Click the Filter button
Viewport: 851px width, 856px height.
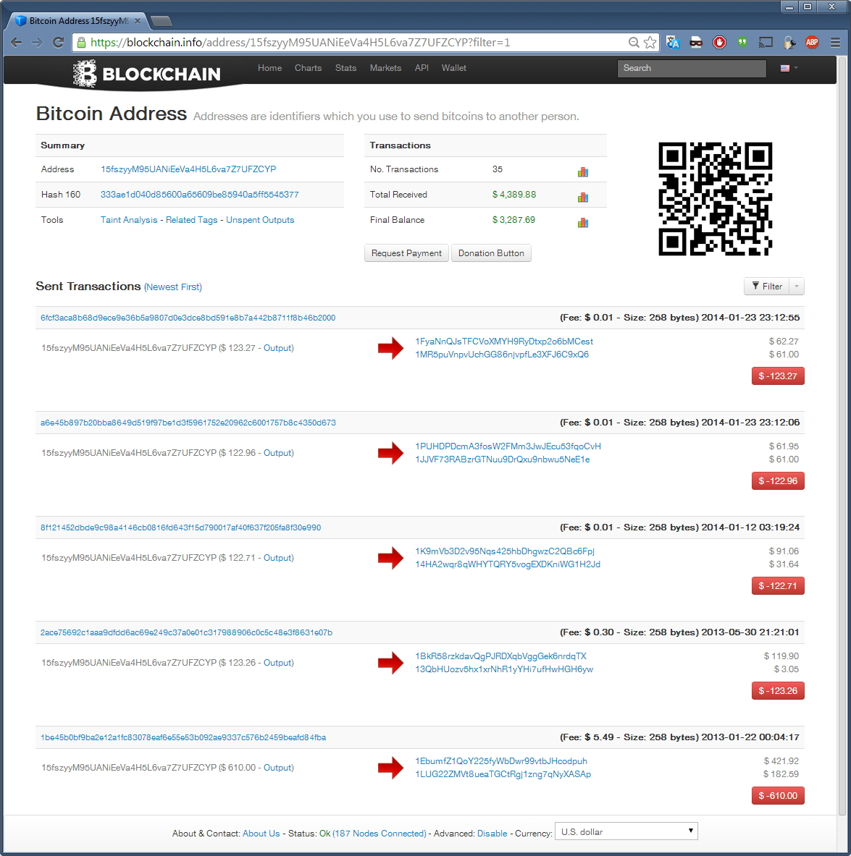point(767,286)
